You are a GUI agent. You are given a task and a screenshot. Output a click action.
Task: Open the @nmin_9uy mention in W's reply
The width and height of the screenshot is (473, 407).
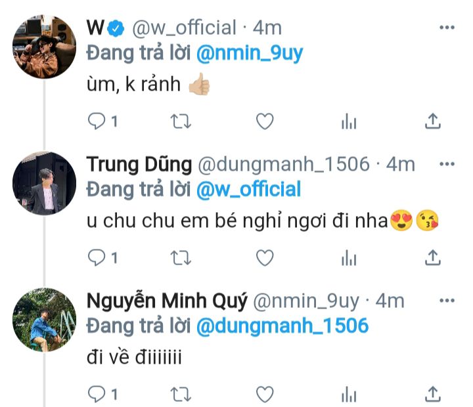(250, 53)
